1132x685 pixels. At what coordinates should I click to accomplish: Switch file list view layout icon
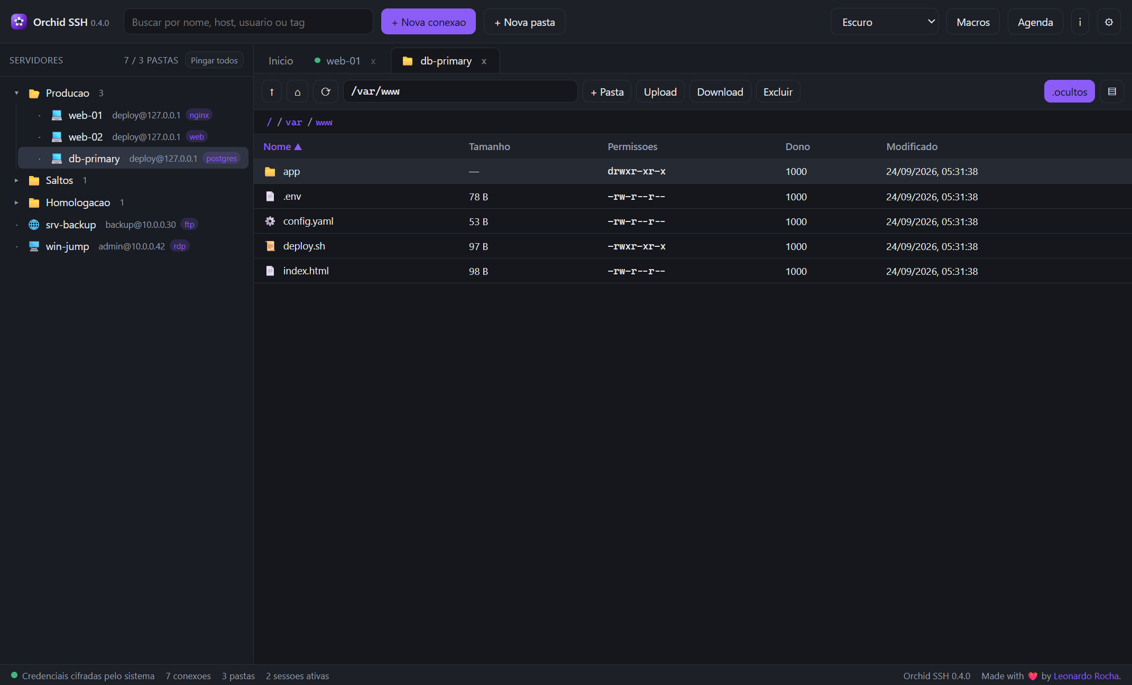pyautogui.click(x=1112, y=91)
